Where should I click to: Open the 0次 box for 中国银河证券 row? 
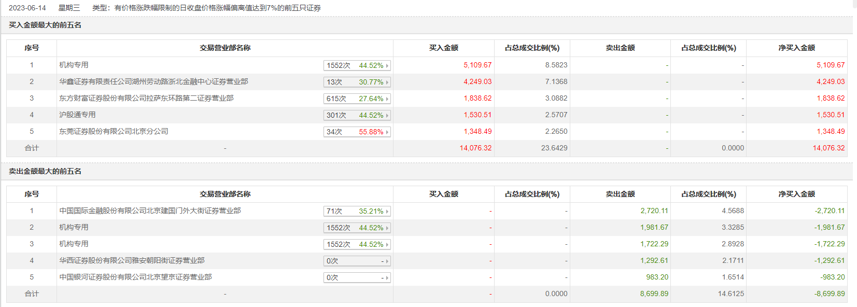coord(357,278)
